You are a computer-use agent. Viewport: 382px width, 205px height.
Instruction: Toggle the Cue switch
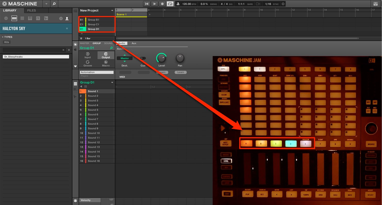(x=143, y=58)
